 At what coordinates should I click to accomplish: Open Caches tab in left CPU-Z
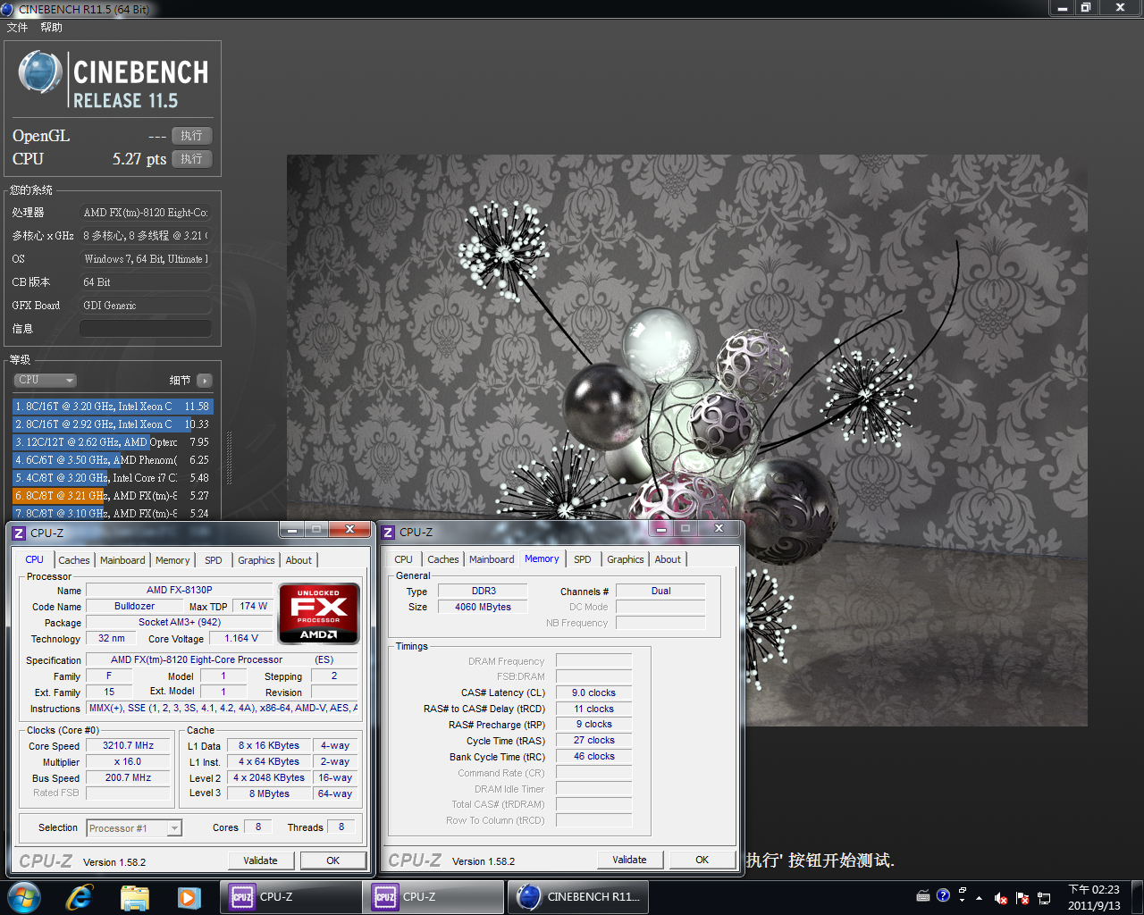[x=74, y=560]
